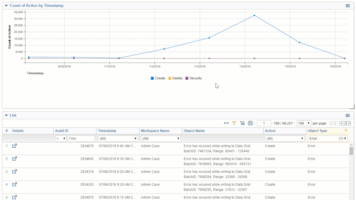Open details for Audit ID 2934670
Viewport: 356px width, 200px height.
click(15, 146)
